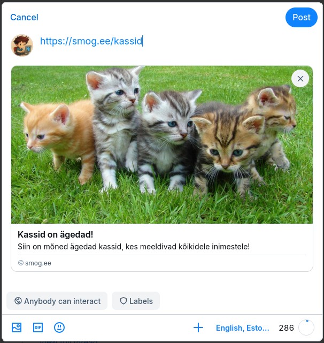Viewport: 324px width, 343px height.
Task: Click the profile avatar beside the URL
Action: coord(22,45)
